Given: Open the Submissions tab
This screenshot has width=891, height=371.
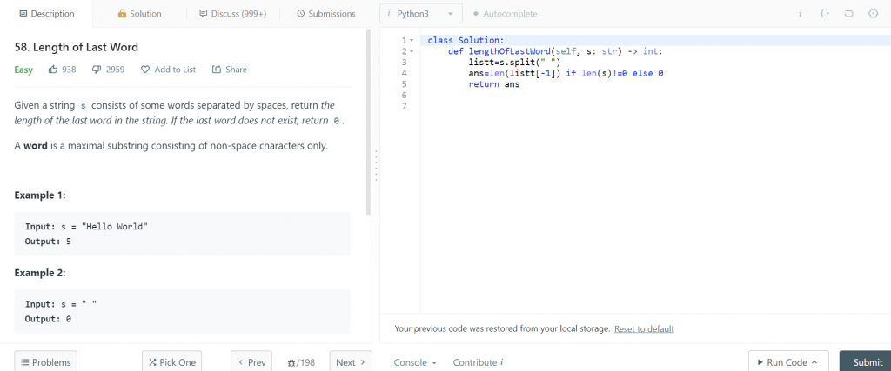Looking at the screenshot, I should pyautogui.click(x=326, y=14).
